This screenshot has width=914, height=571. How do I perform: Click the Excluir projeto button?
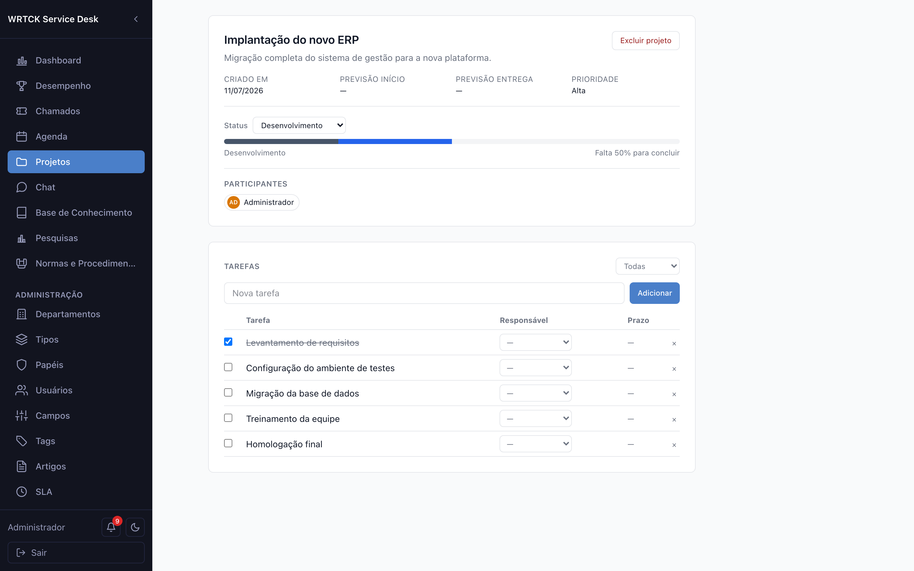click(646, 40)
